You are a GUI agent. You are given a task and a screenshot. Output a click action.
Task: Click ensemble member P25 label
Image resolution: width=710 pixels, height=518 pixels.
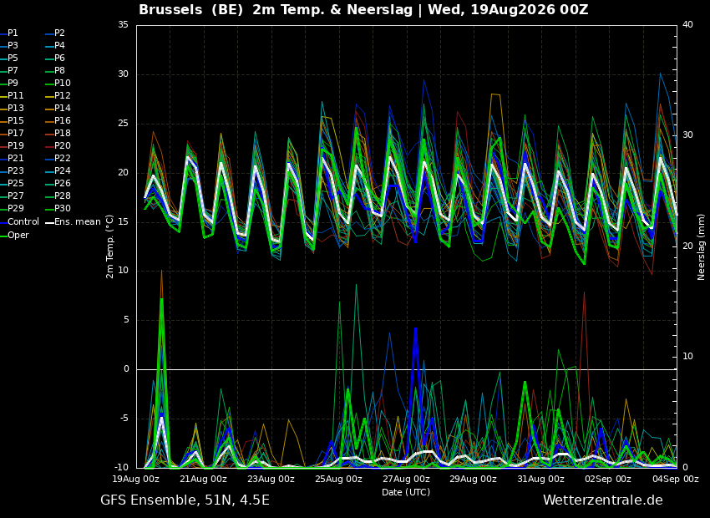(x=13, y=183)
